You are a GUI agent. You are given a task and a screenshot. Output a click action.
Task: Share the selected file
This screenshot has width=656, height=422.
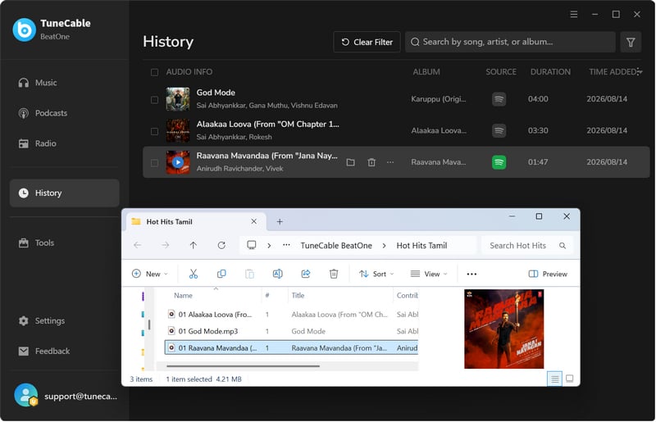click(x=305, y=274)
